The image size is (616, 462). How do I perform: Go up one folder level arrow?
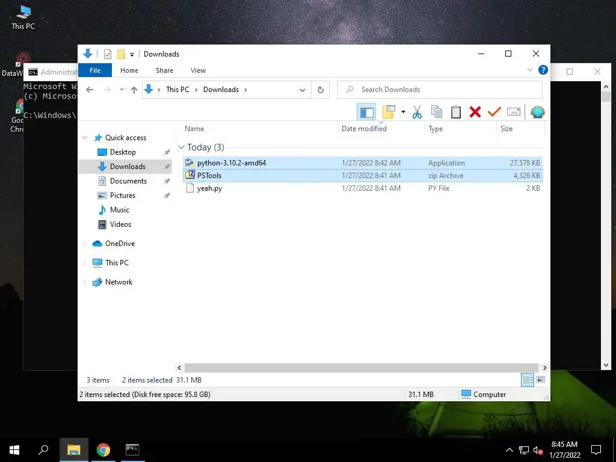pyautogui.click(x=134, y=90)
